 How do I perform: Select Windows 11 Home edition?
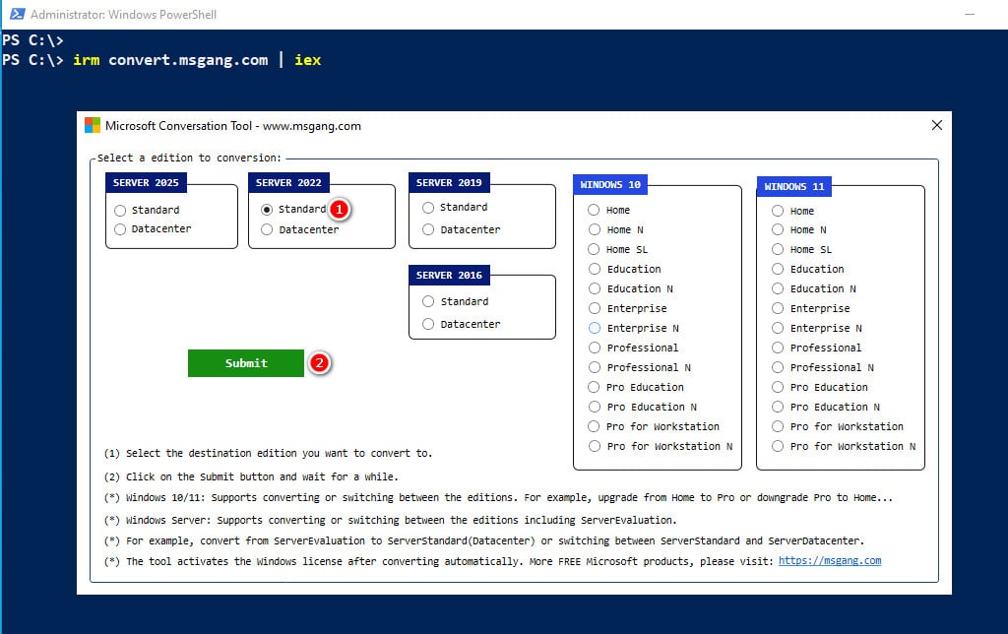778,211
